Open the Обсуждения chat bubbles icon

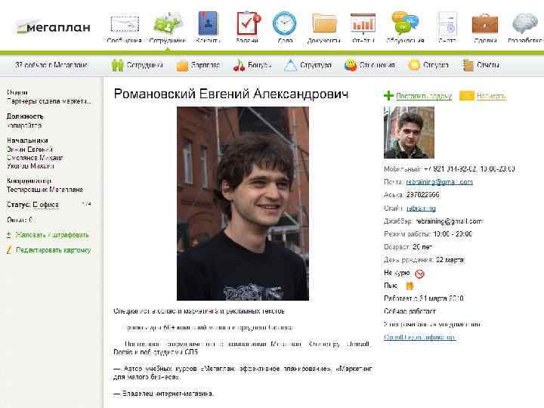(405, 23)
